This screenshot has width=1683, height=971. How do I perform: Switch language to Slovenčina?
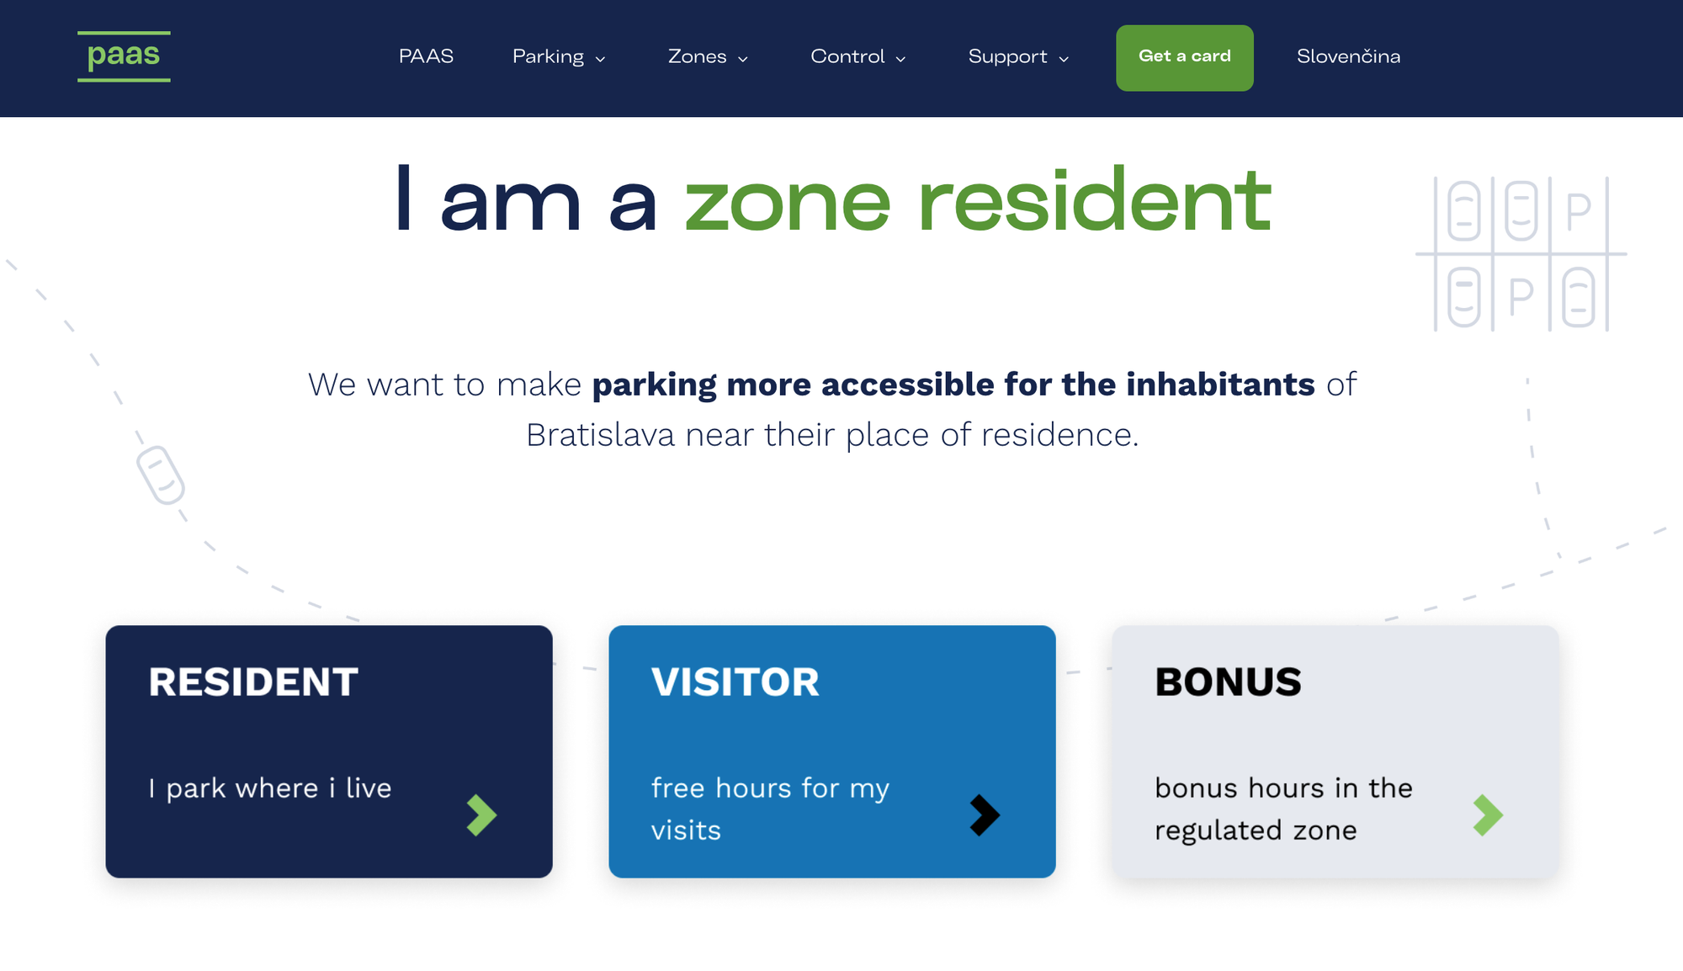pyautogui.click(x=1348, y=56)
